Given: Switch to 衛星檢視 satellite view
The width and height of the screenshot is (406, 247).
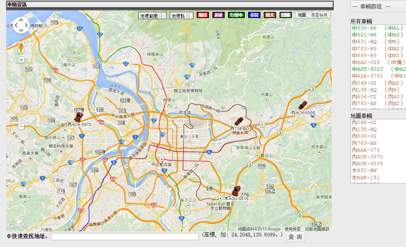Looking at the screenshot, I should point(319,15).
